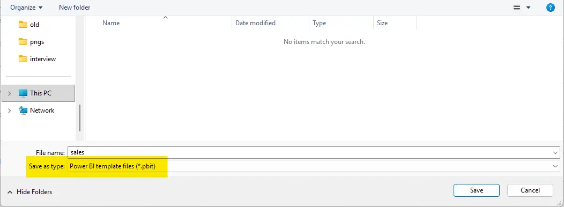Click the This PC monitor icon
This screenshot has height=207, width=564.
pos(23,93)
